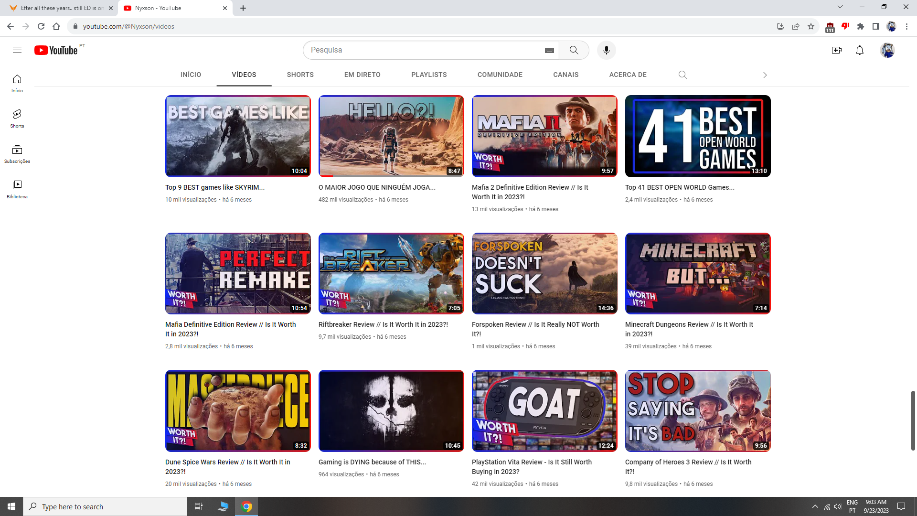Open the COMUNIDADE tab
This screenshot has width=917, height=516.
tap(500, 75)
